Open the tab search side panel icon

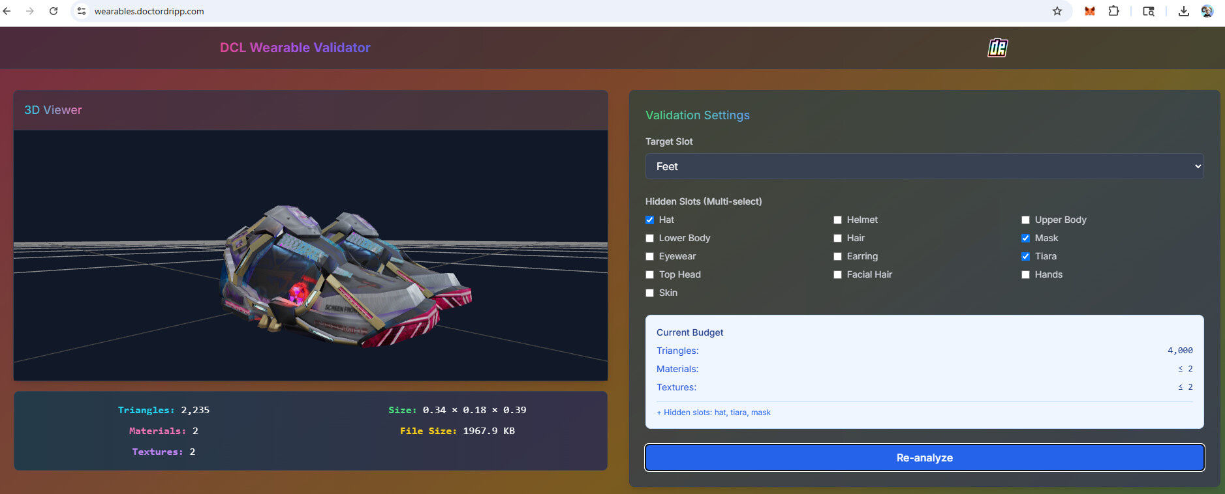click(x=1149, y=11)
